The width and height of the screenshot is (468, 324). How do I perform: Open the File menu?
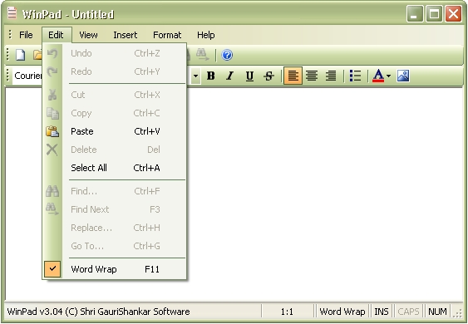pyautogui.click(x=26, y=35)
